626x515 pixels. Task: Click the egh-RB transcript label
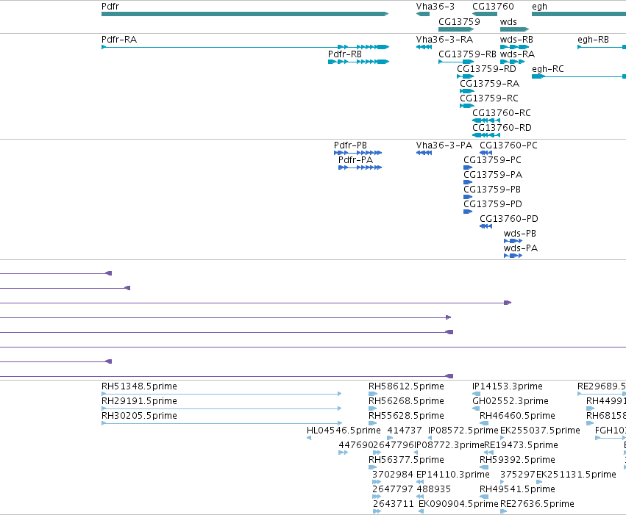point(593,40)
